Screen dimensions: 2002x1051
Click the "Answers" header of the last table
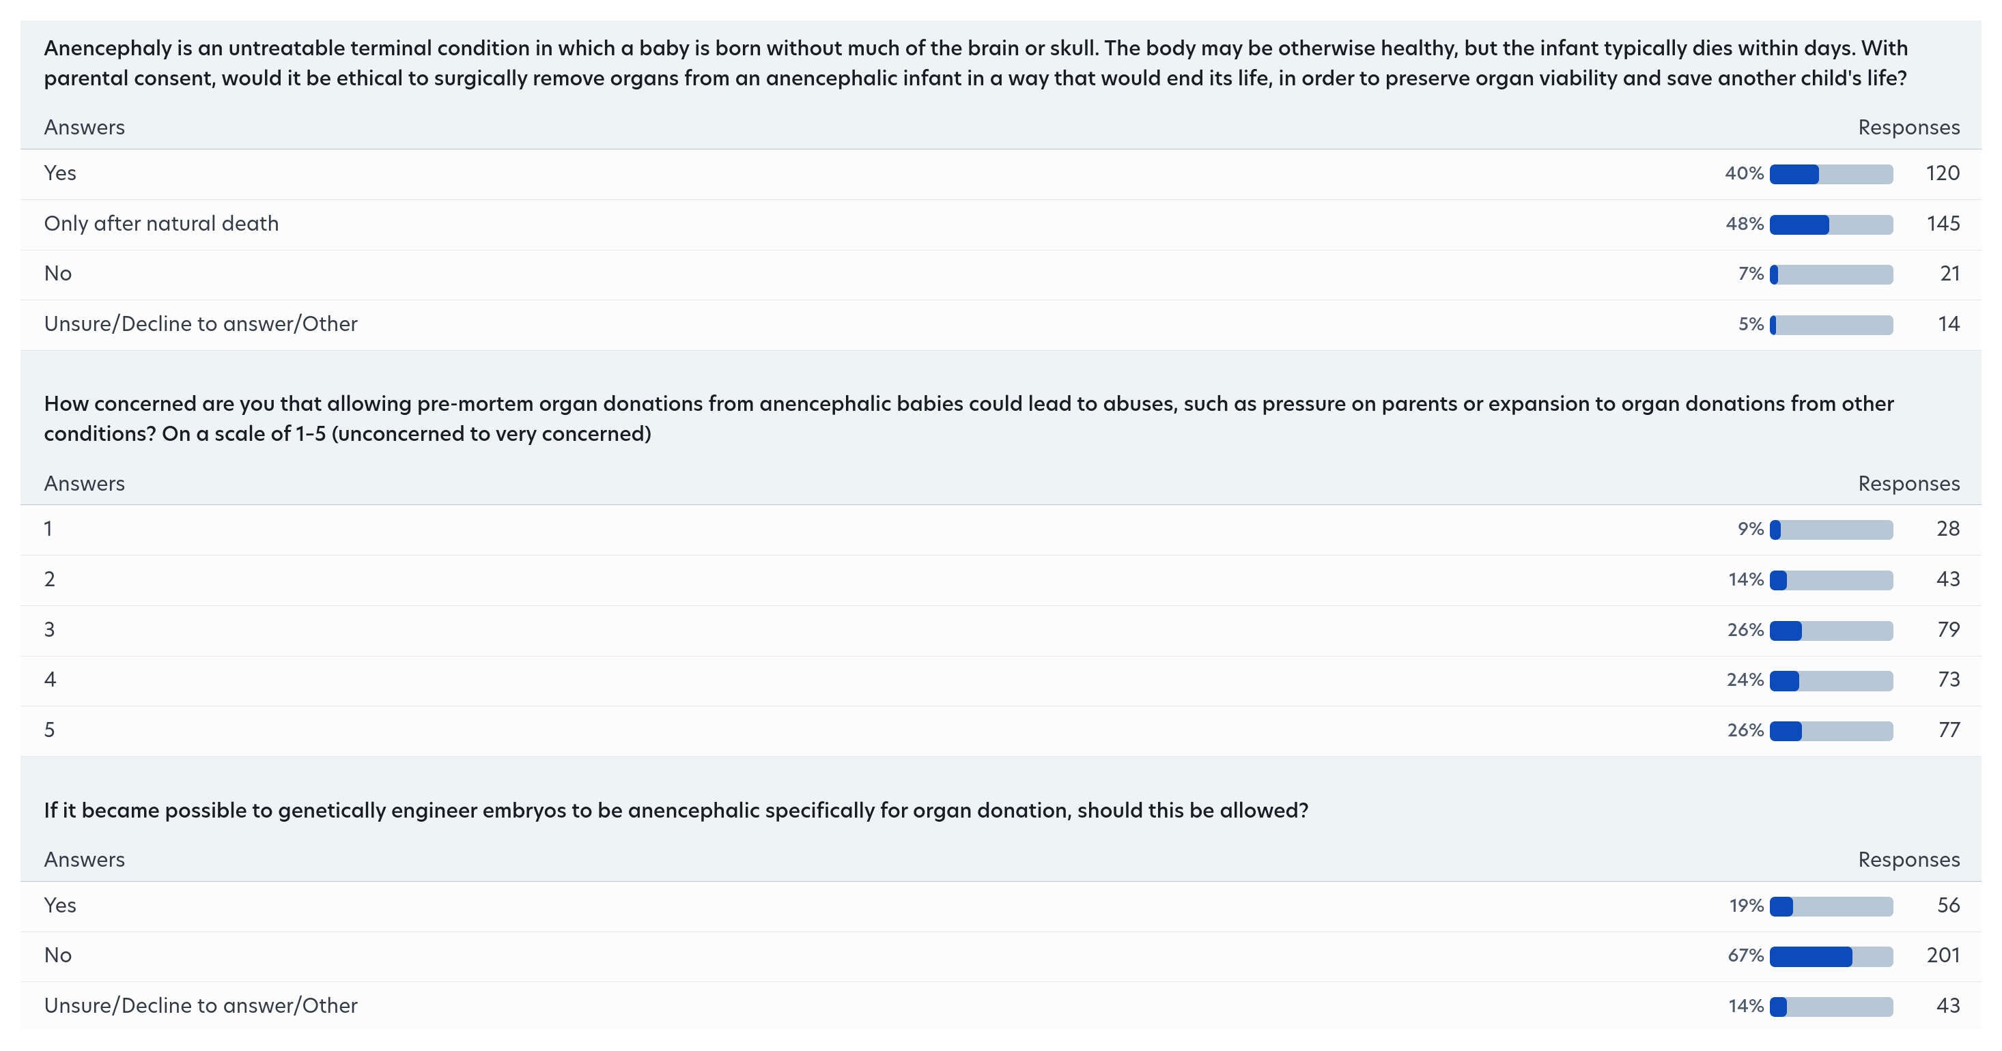click(84, 860)
